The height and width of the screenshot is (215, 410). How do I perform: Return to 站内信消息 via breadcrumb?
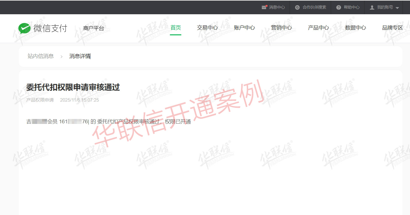point(41,56)
